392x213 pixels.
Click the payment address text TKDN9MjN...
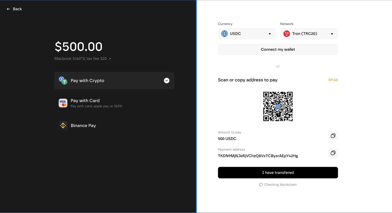click(x=258, y=156)
